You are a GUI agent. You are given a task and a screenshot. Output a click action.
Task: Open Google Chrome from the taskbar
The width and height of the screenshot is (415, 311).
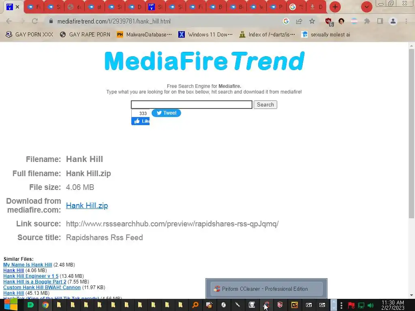[x=45, y=305]
